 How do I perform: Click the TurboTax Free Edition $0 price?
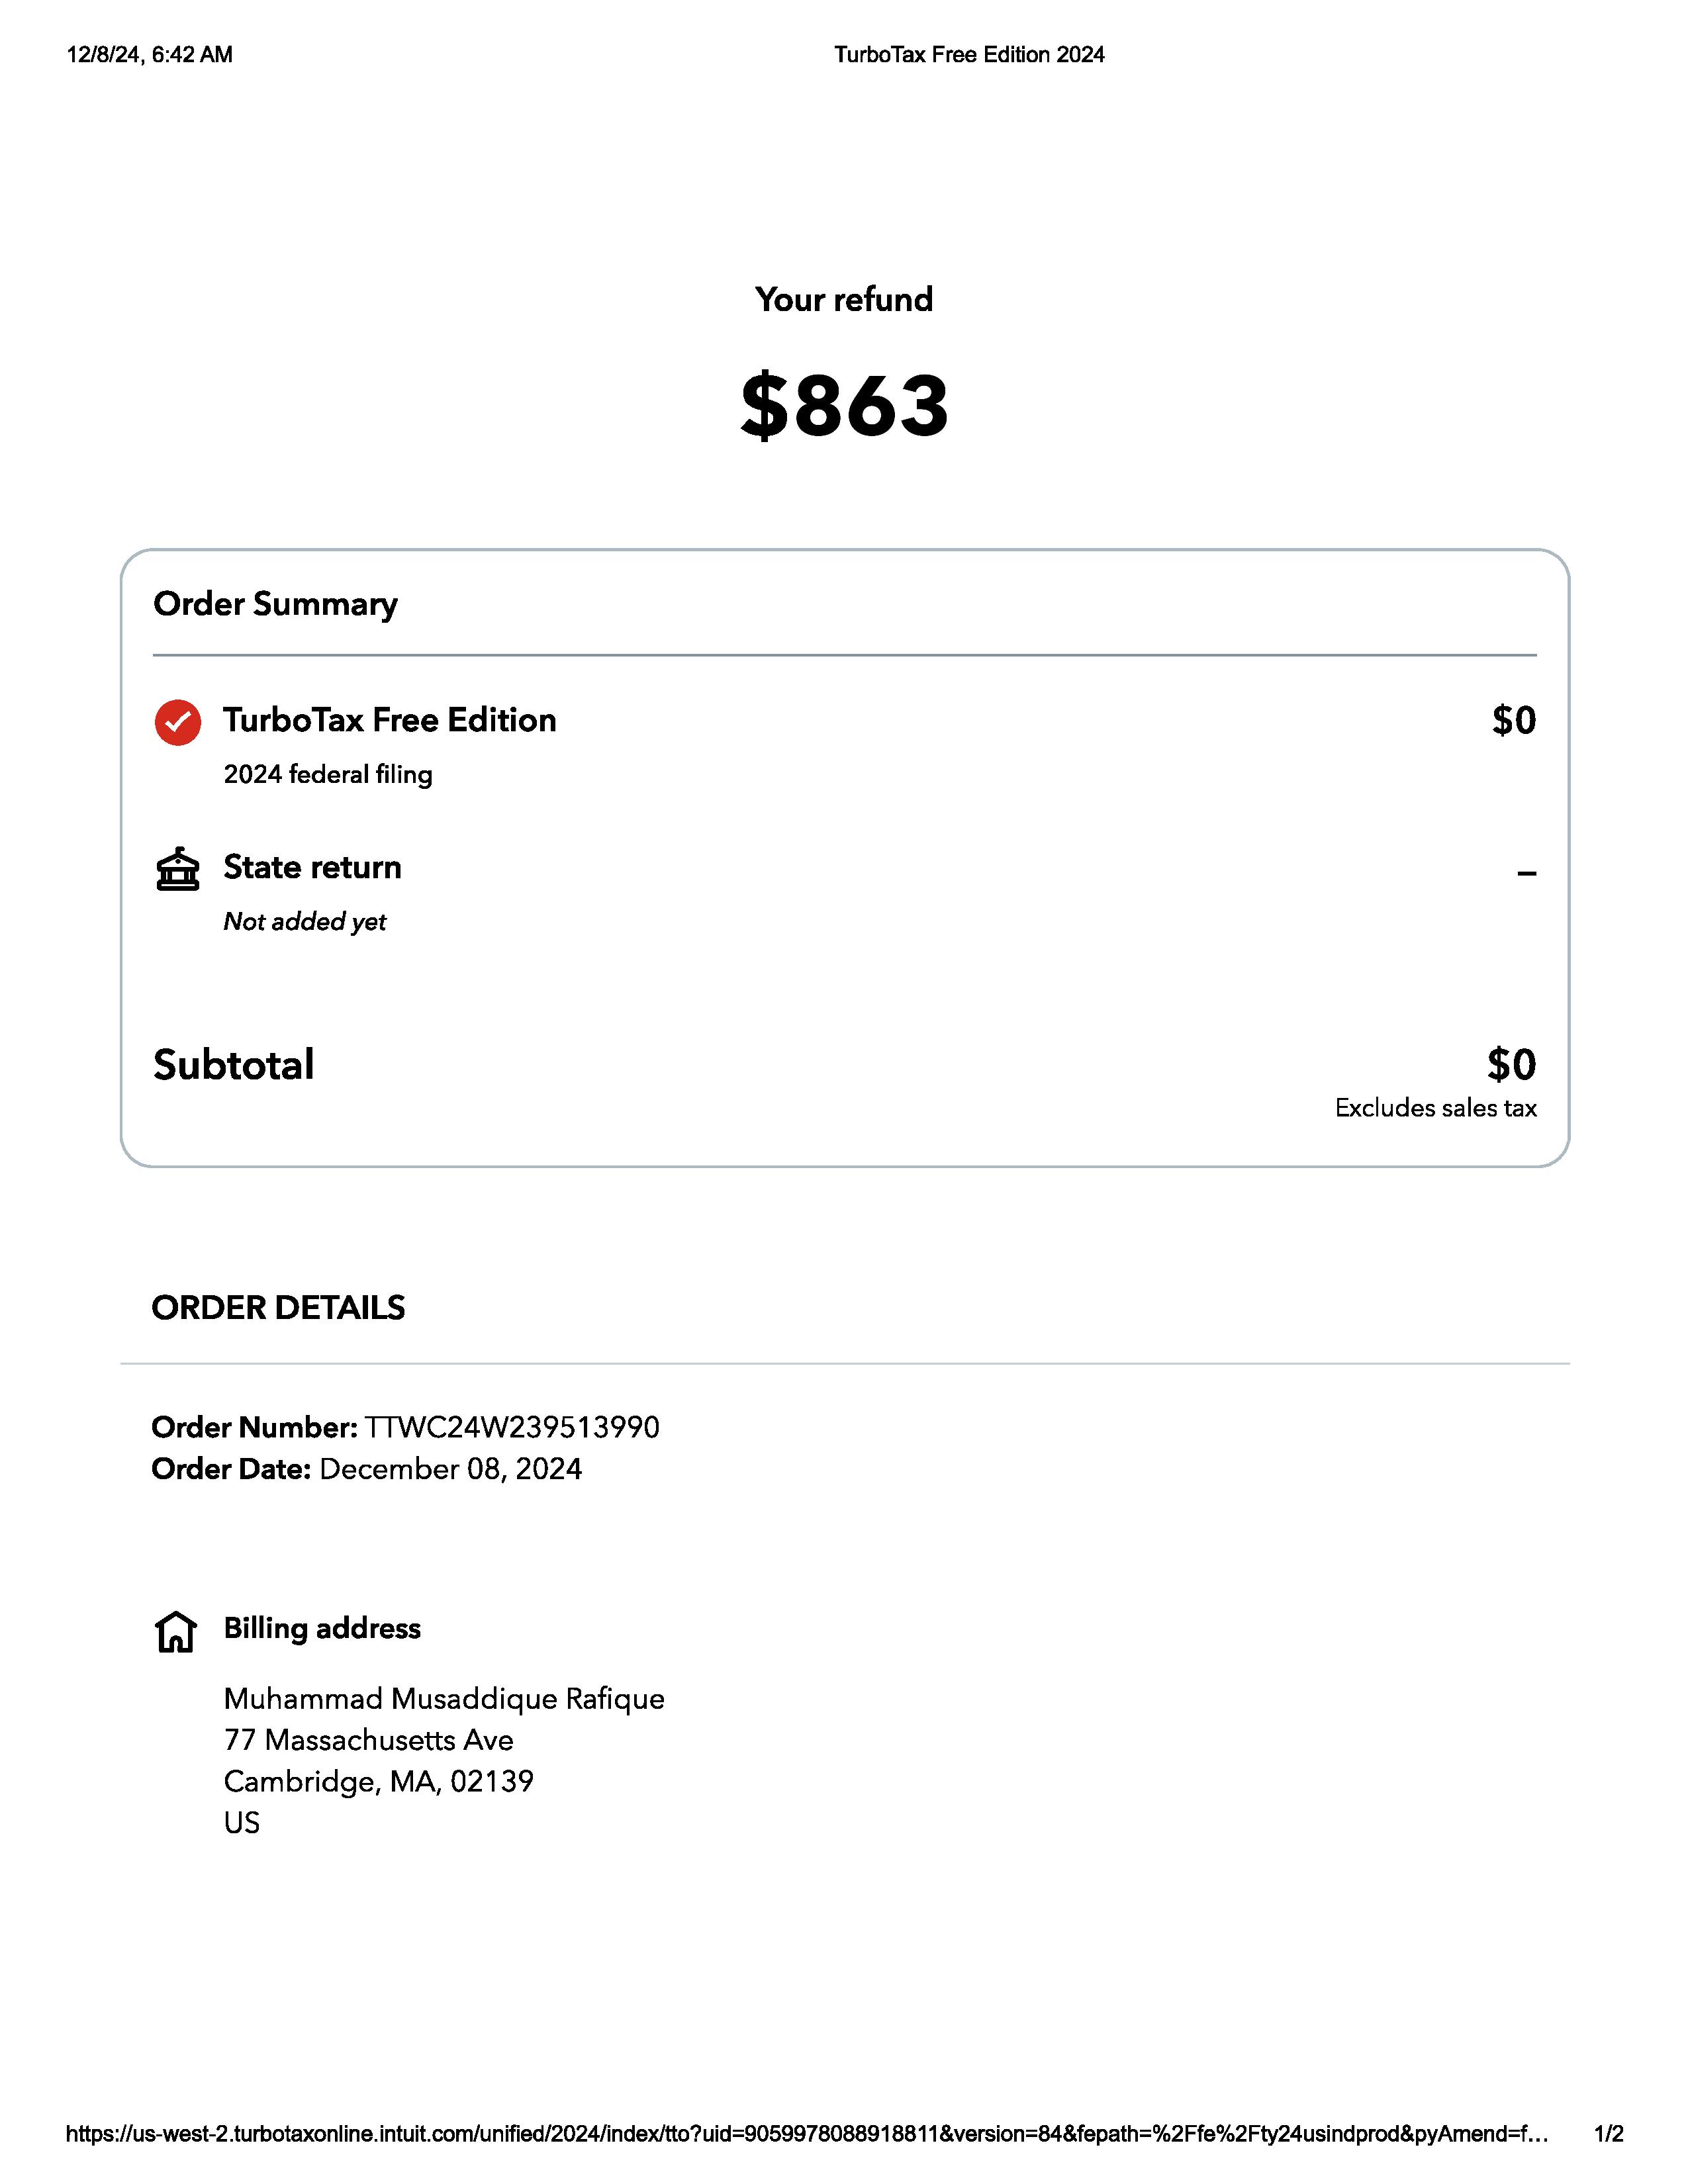1513,720
